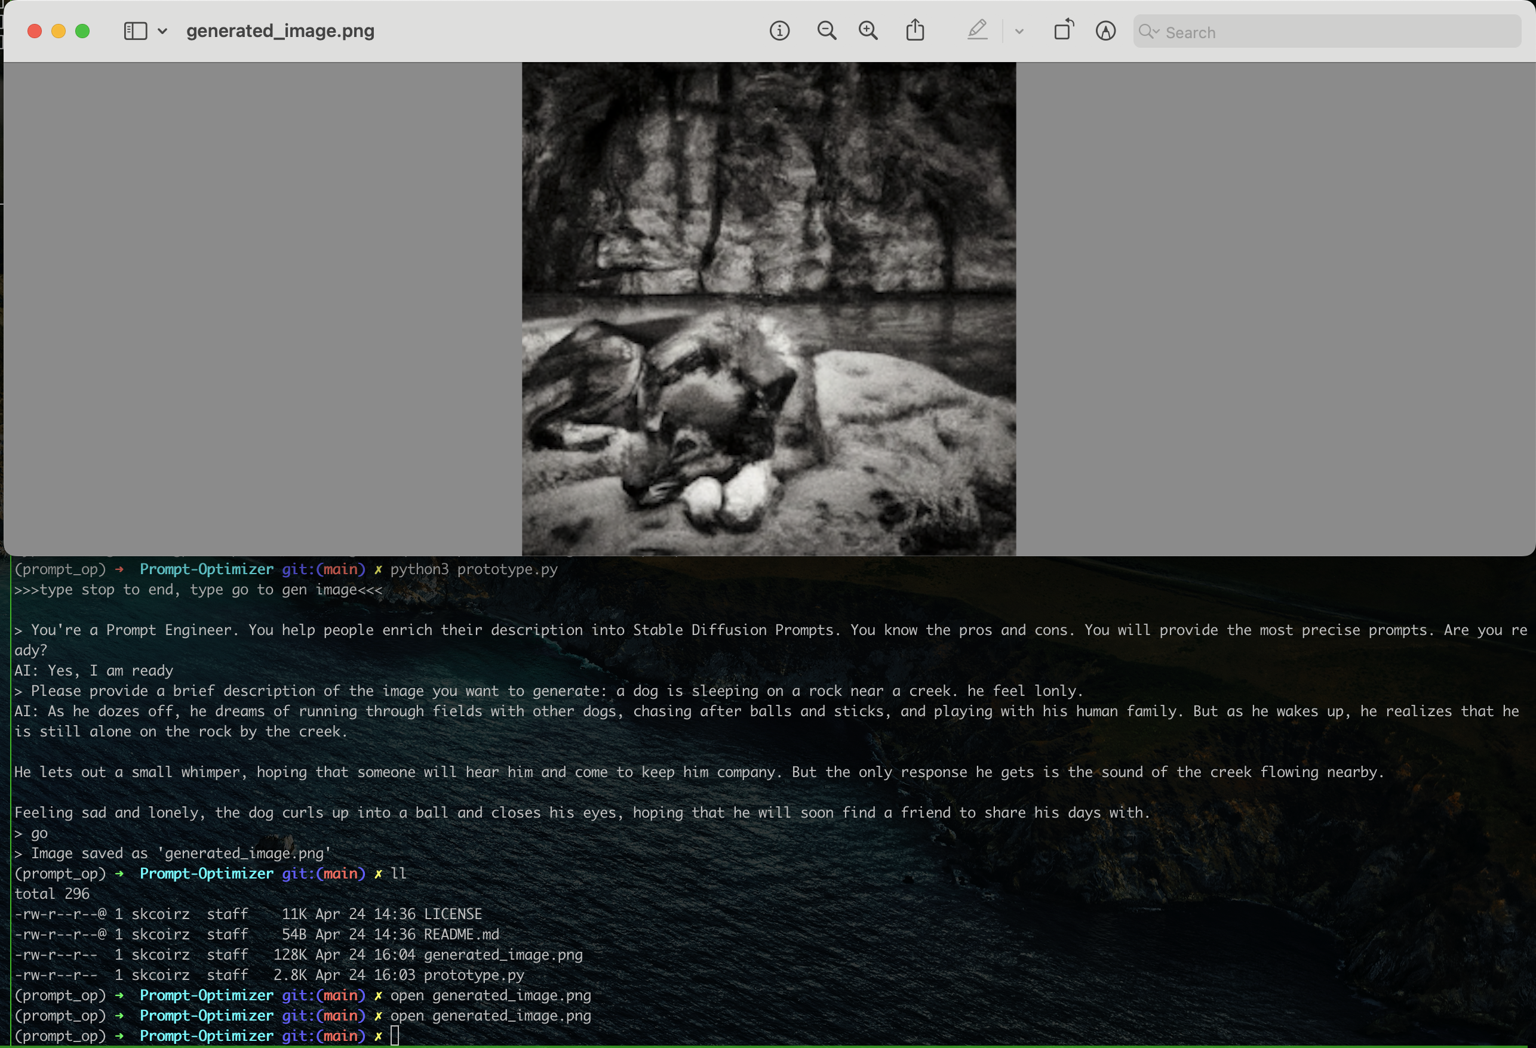
Task: Expand the sidebar view options chevron
Action: (162, 31)
